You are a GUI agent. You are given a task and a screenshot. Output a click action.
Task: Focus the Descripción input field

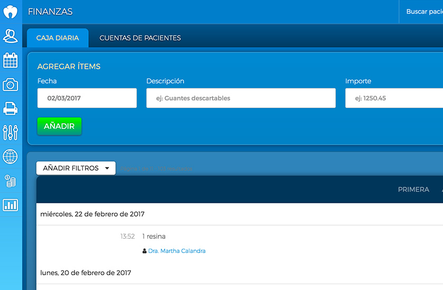(241, 98)
